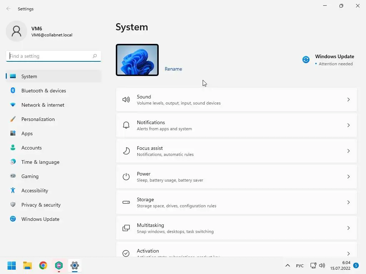Click the VM6@collabnet.local account email
The image size is (366, 274).
point(52,35)
